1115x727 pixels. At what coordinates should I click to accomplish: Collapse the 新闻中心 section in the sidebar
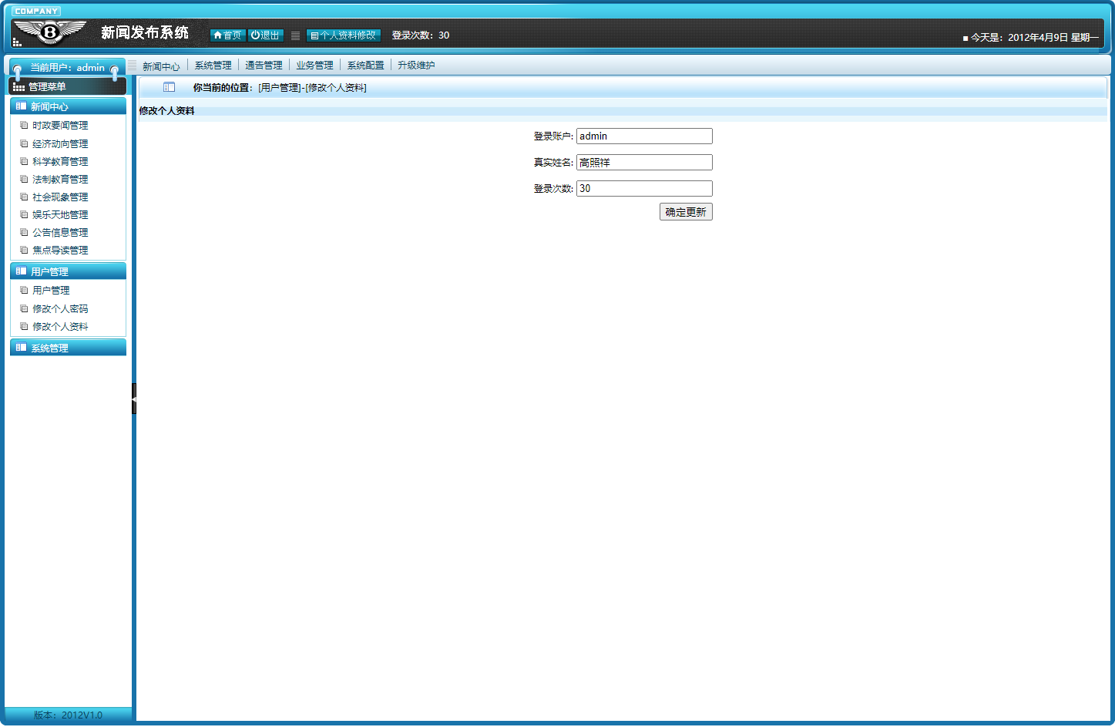coord(68,106)
